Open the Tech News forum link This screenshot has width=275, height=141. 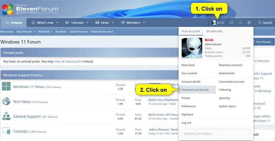click(x=22, y=102)
